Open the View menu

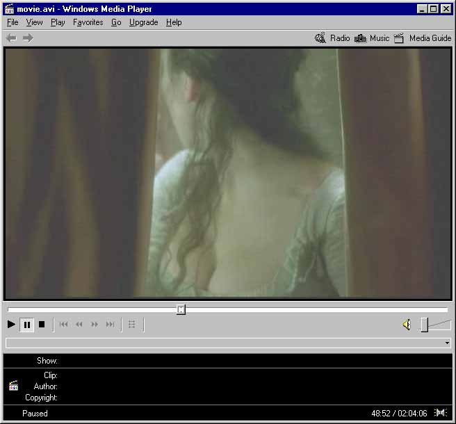[x=34, y=22]
